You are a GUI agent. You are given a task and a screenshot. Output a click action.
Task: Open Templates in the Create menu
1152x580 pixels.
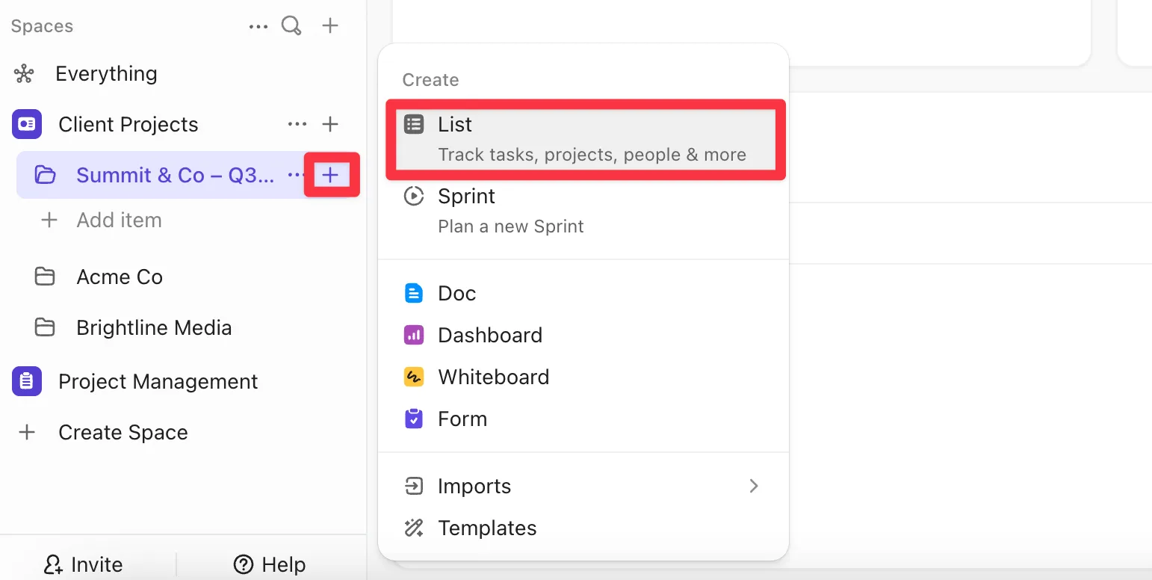(x=583, y=528)
